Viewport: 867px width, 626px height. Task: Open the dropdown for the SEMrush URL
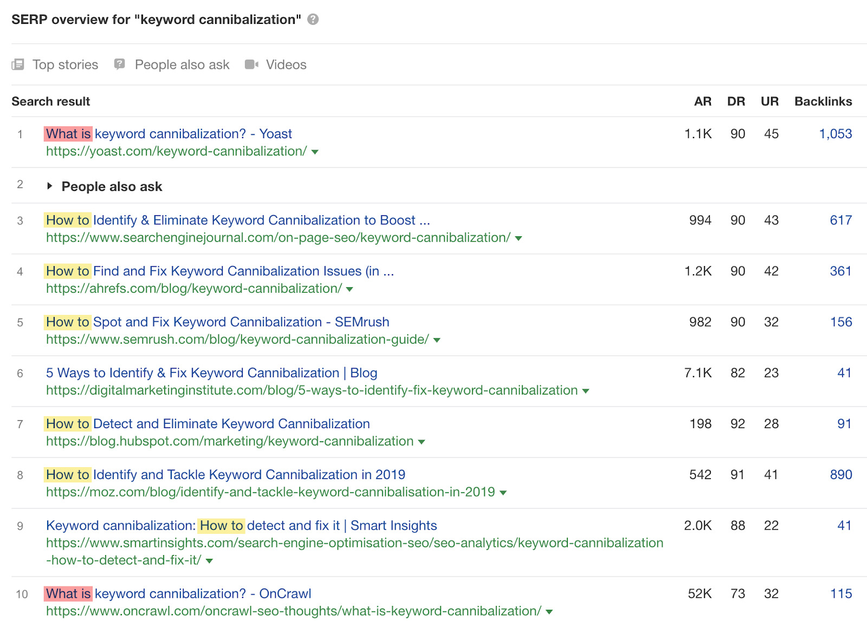pyautogui.click(x=437, y=339)
